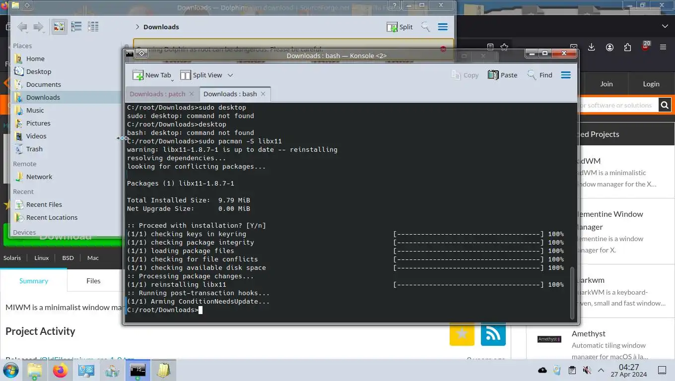Click the Split button in Dolphin
This screenshot has height=381, width=675.
pos(400,27)
